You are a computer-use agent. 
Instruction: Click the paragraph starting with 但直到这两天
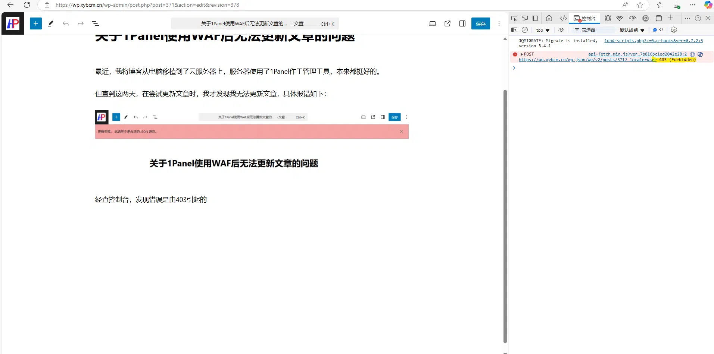(x=211, y=94)
